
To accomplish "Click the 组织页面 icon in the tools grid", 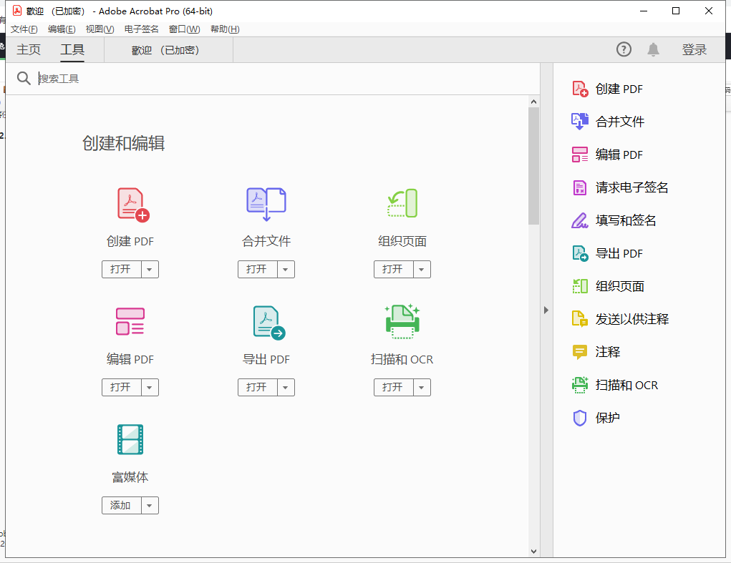I will point(402,203).
